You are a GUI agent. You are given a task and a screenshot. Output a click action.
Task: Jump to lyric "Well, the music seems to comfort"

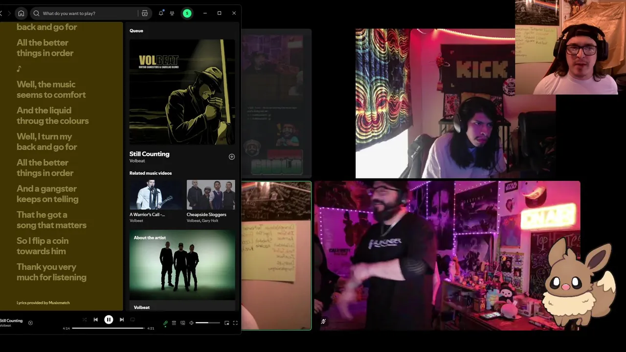51,89
